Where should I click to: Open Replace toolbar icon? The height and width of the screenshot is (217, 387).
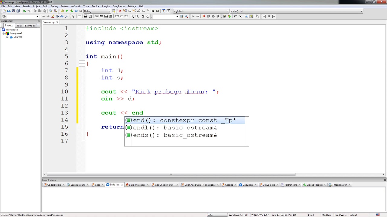pos(55,11)
